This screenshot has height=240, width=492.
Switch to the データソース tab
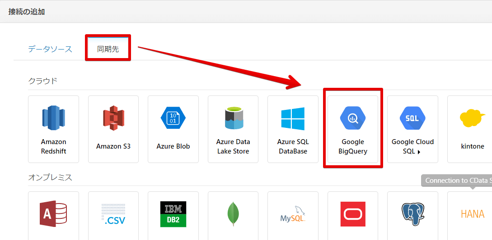[50, 49]
